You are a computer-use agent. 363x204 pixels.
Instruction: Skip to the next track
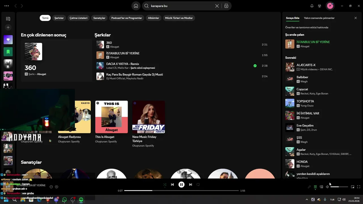(x=191, y=184)
